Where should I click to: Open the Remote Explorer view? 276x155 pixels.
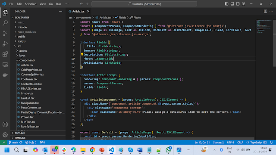point(5,65)
